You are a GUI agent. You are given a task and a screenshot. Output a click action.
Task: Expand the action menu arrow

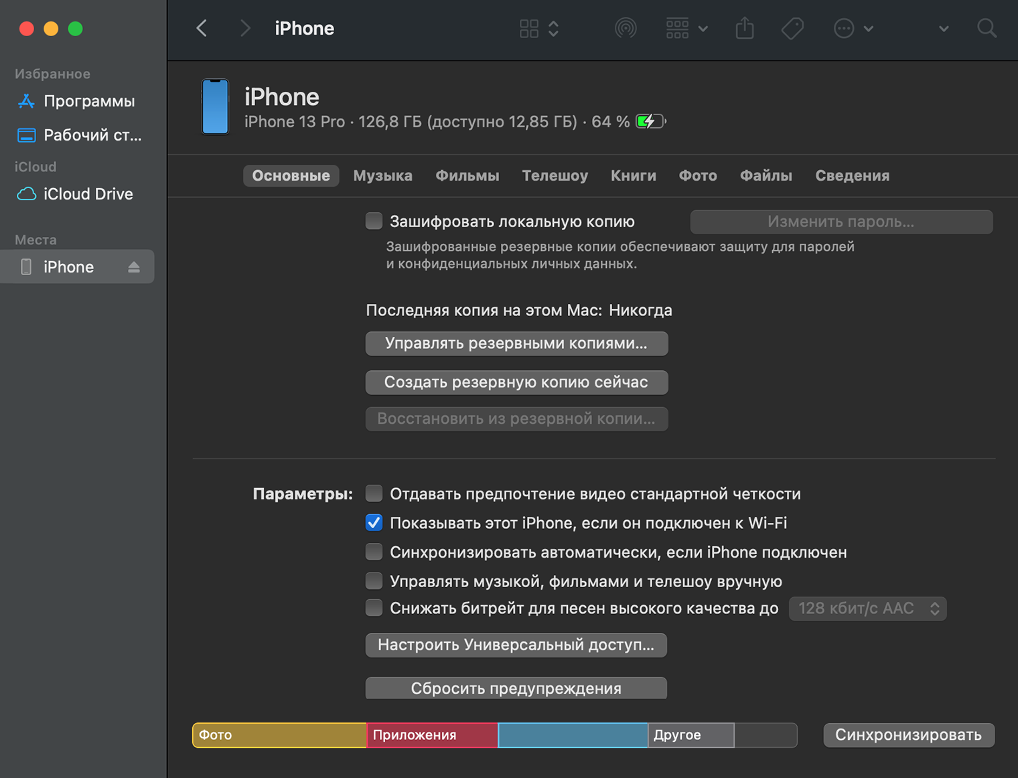coord(869,29)
